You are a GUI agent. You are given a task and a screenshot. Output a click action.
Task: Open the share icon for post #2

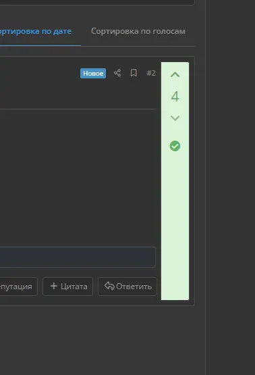tap(117, 73)
